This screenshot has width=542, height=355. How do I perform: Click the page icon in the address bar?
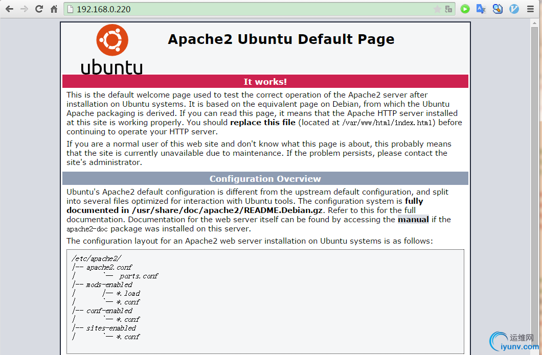pyautogui.click(x=70, y=9)
